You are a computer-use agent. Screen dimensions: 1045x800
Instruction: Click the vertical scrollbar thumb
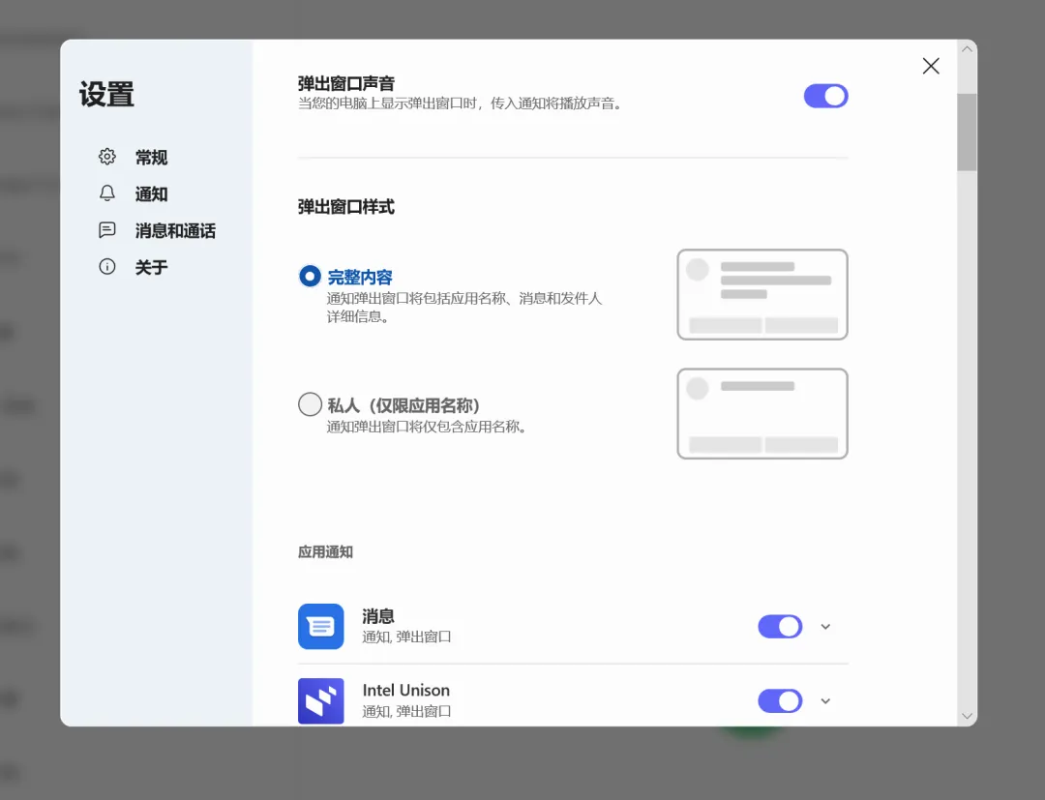(x=967, y=132)
